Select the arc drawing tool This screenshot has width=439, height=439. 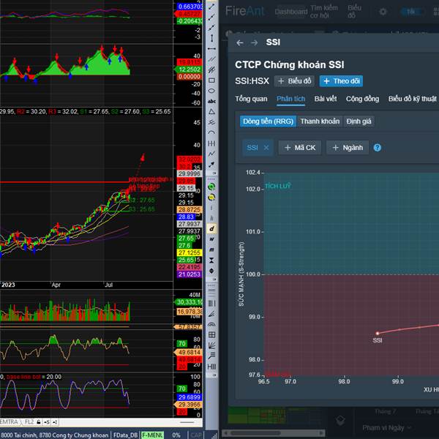pos(211,132)
